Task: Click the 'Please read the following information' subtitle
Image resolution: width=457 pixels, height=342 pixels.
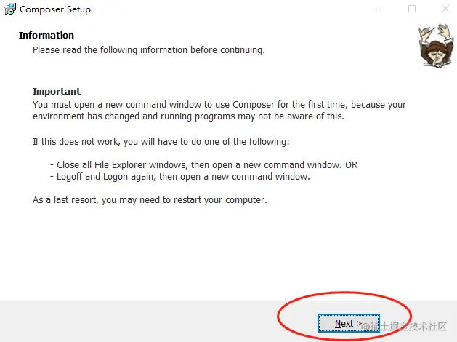Action: (148, 50)
